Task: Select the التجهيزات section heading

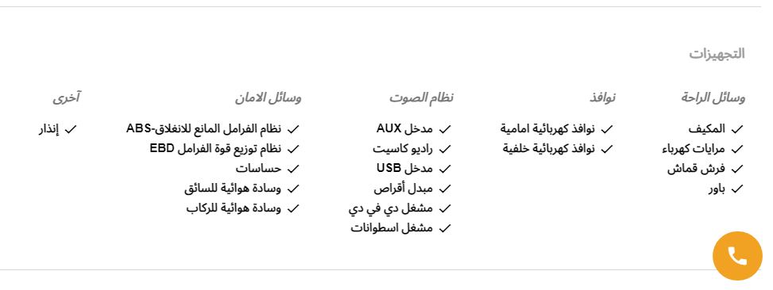Action: pos(717,54)
